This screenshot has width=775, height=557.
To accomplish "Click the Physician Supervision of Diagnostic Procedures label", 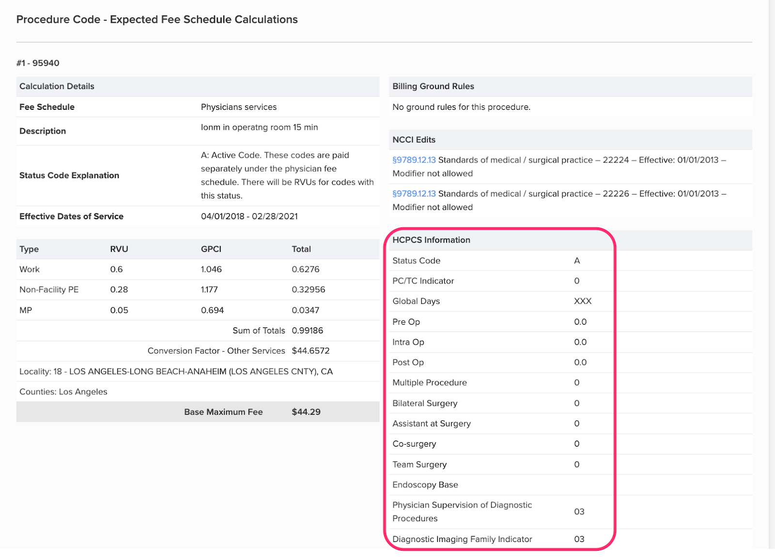I will click(462, 512).
